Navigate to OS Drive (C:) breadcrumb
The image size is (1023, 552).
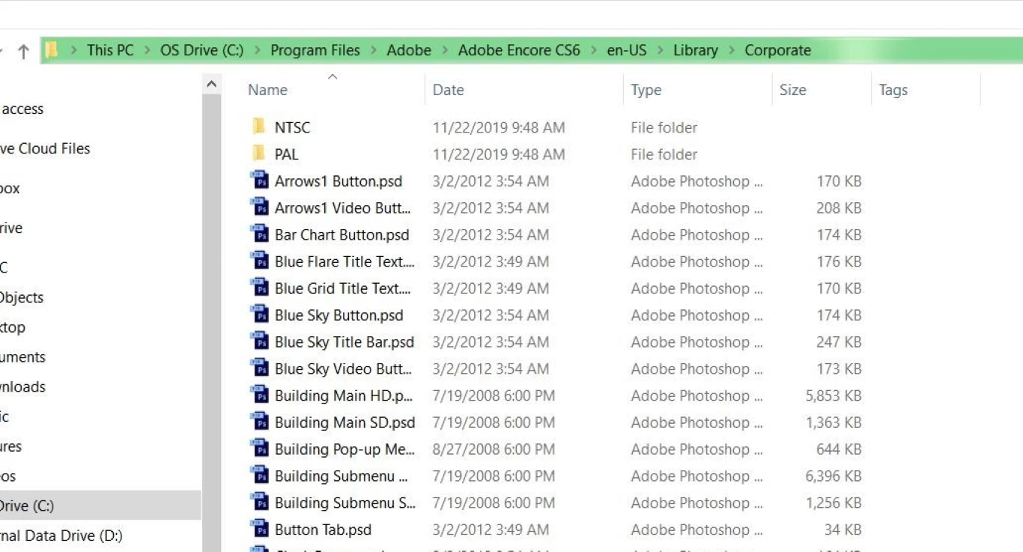coord(202,50)
